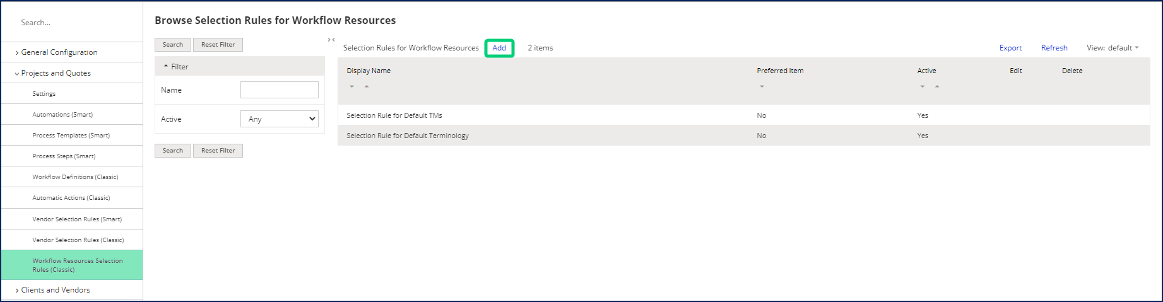
Task: Click the Refresh link
Action: pos(1054,48)
